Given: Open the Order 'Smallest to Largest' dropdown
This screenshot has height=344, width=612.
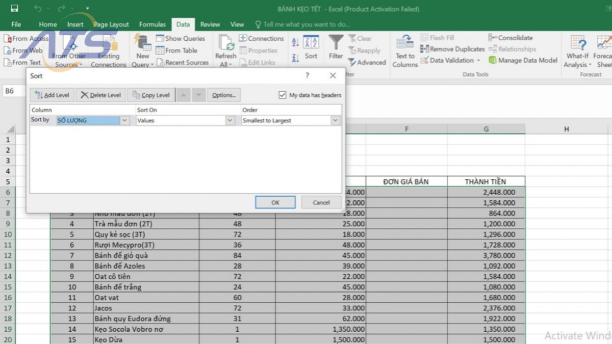Looking at the screenshot, I should tap(336, 120).
